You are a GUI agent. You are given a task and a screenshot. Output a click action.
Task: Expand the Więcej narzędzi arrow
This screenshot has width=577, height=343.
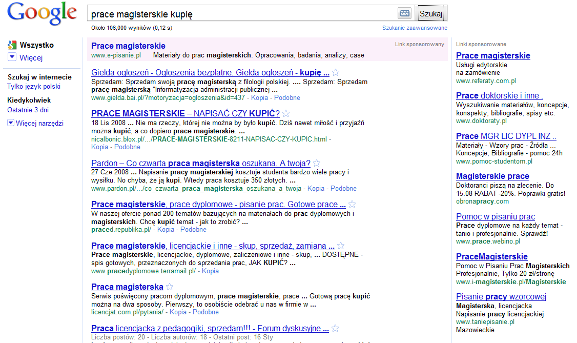point(11,123)
